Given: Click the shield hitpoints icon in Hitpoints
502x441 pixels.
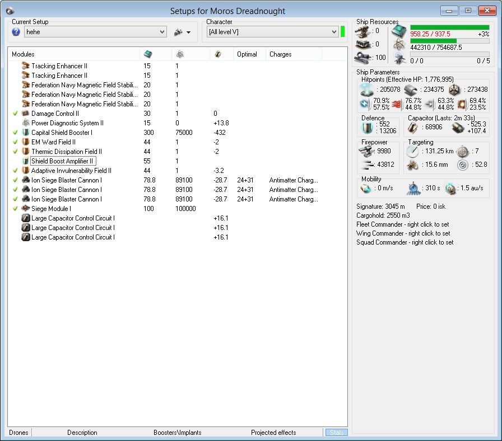Looking at the screenshot, I should 368,90.
